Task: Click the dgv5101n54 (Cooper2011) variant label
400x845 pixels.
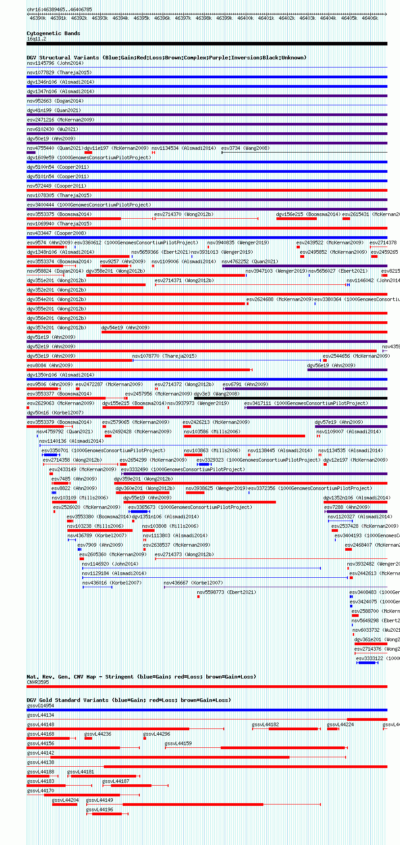Action: 58,176
